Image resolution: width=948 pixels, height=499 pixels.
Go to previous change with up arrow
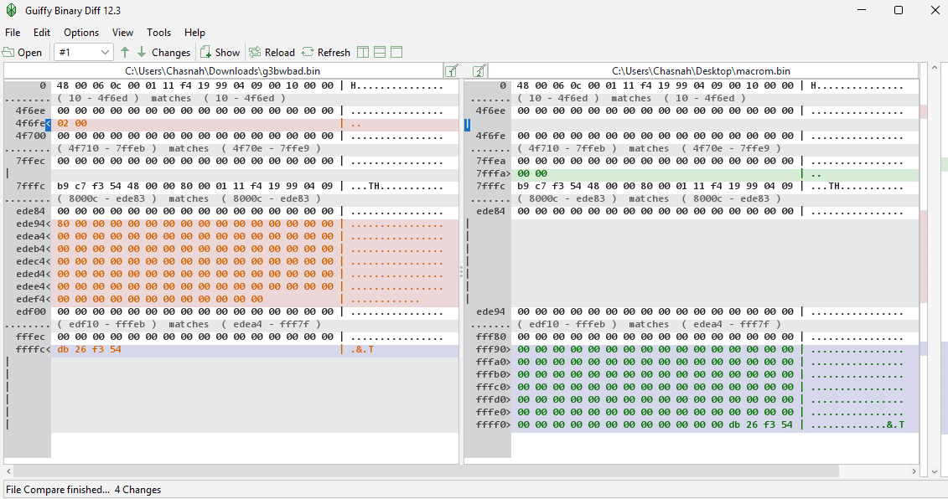click(x=125, y=52)
